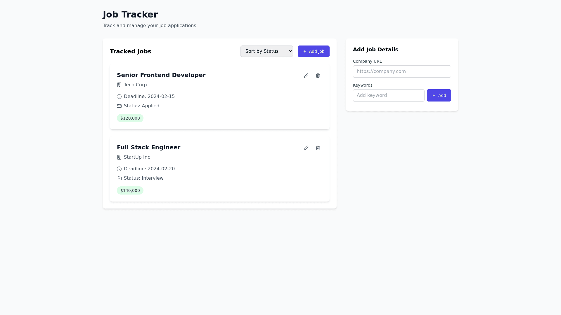Click the $140,000 salary badge
561x315 pixels.
coord(130,190)
